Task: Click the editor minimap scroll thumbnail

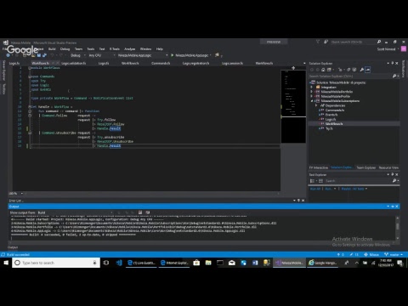Action: point(293,106)
